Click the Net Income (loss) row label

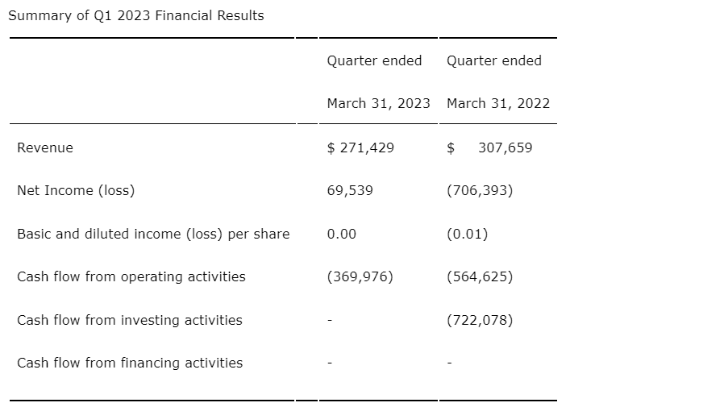point(76,190)
